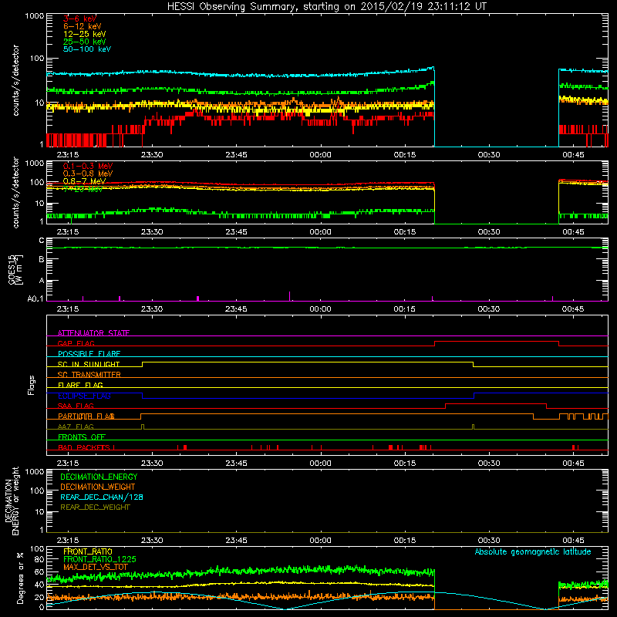Viewport: 617px width, 617px height.
Task: Click the DECIMATION ENERGY or weight axis title
Action: [x=12, y=501]
